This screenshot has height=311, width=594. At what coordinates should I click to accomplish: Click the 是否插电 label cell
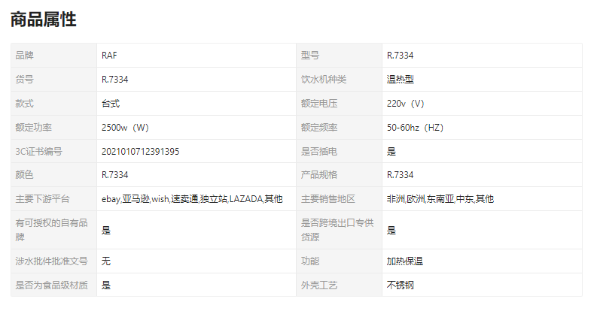pyautogui.click(x=319, y=151)
